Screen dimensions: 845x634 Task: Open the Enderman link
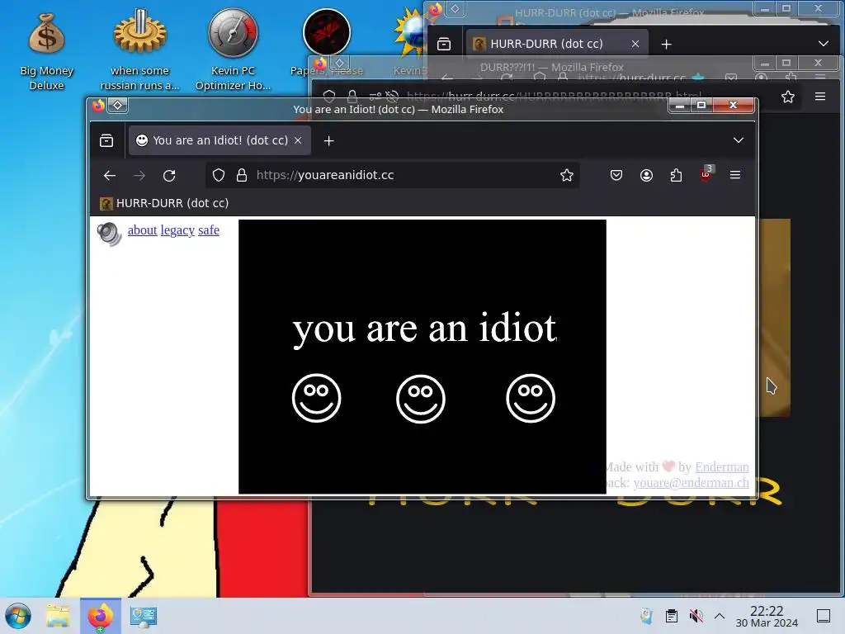[721, 467]
